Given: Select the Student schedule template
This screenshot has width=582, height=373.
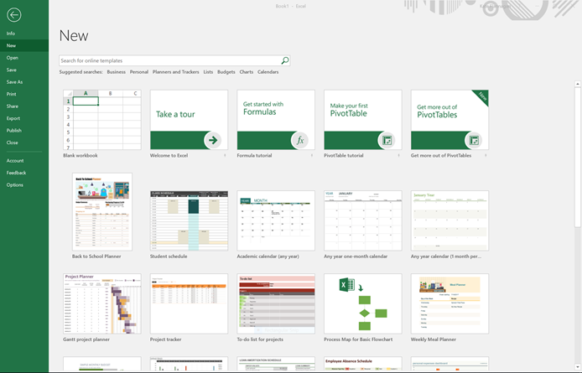Looking at the screenshot, I should [189, 220].
